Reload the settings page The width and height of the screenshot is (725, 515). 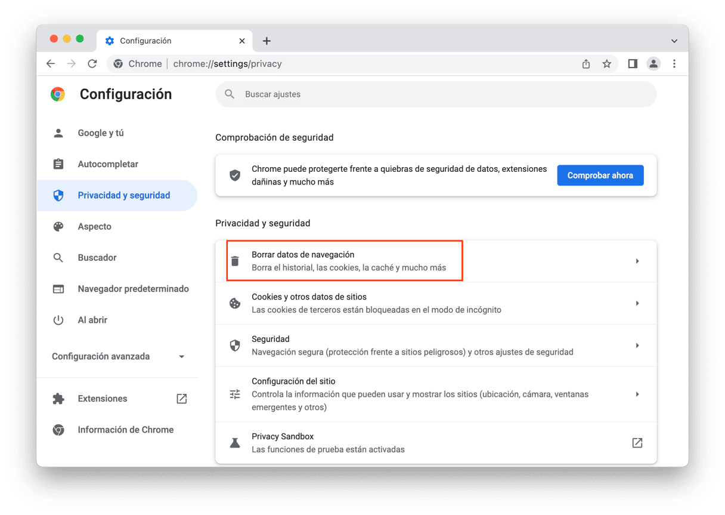[x=92, y=64]
